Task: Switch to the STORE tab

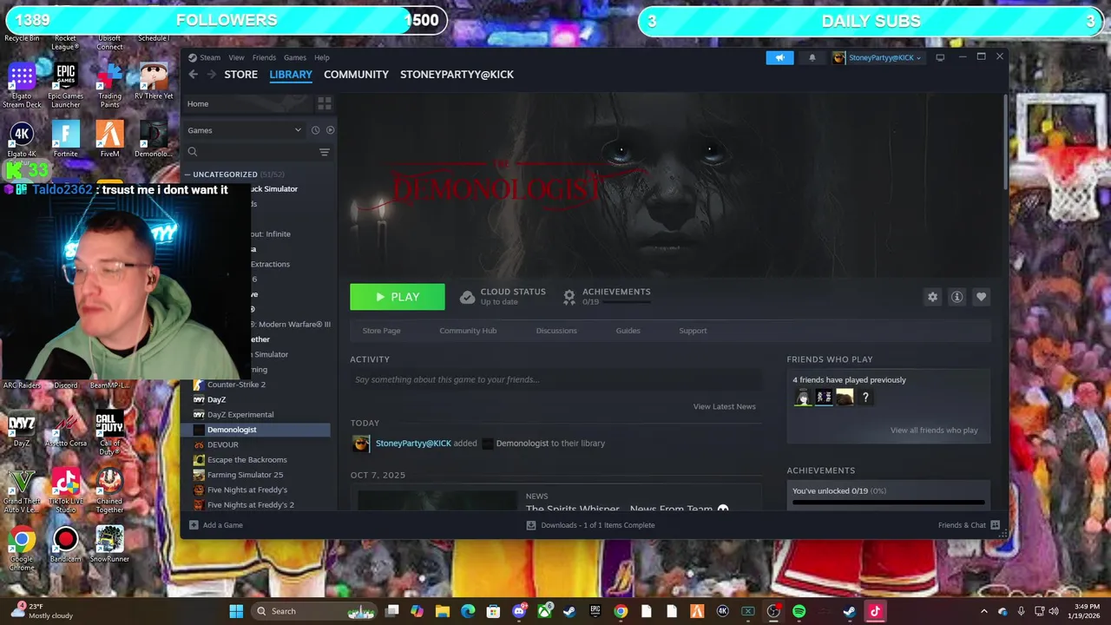Action: (241, 75)
